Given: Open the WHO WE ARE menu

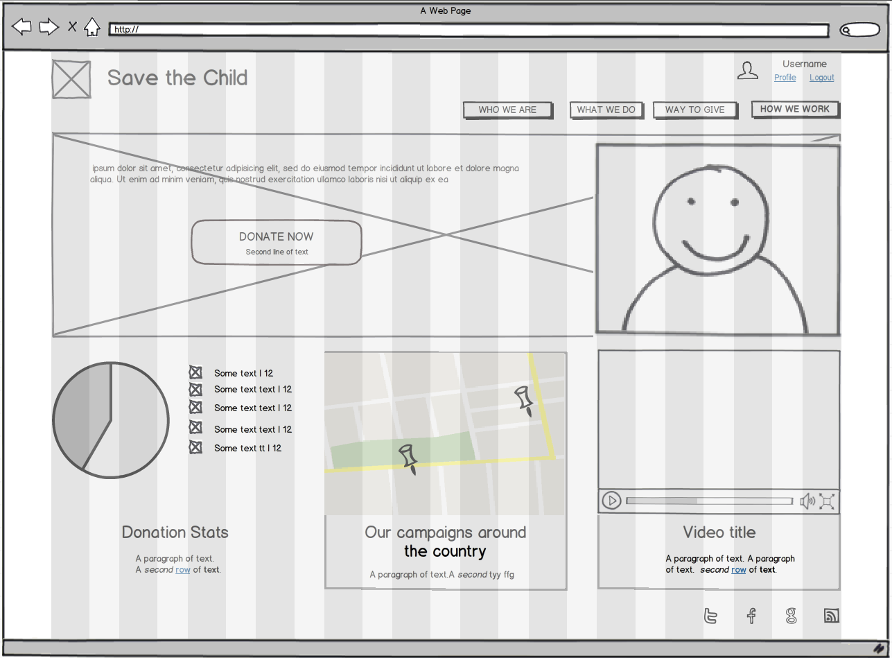Looking at the screenshot, I should pos(507,110).
